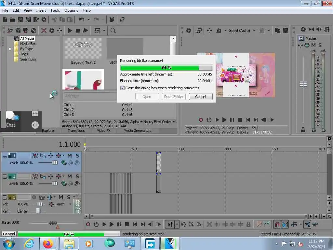
Task: Click the Cancel button in the status bar
Action: (x=9, y=234)
